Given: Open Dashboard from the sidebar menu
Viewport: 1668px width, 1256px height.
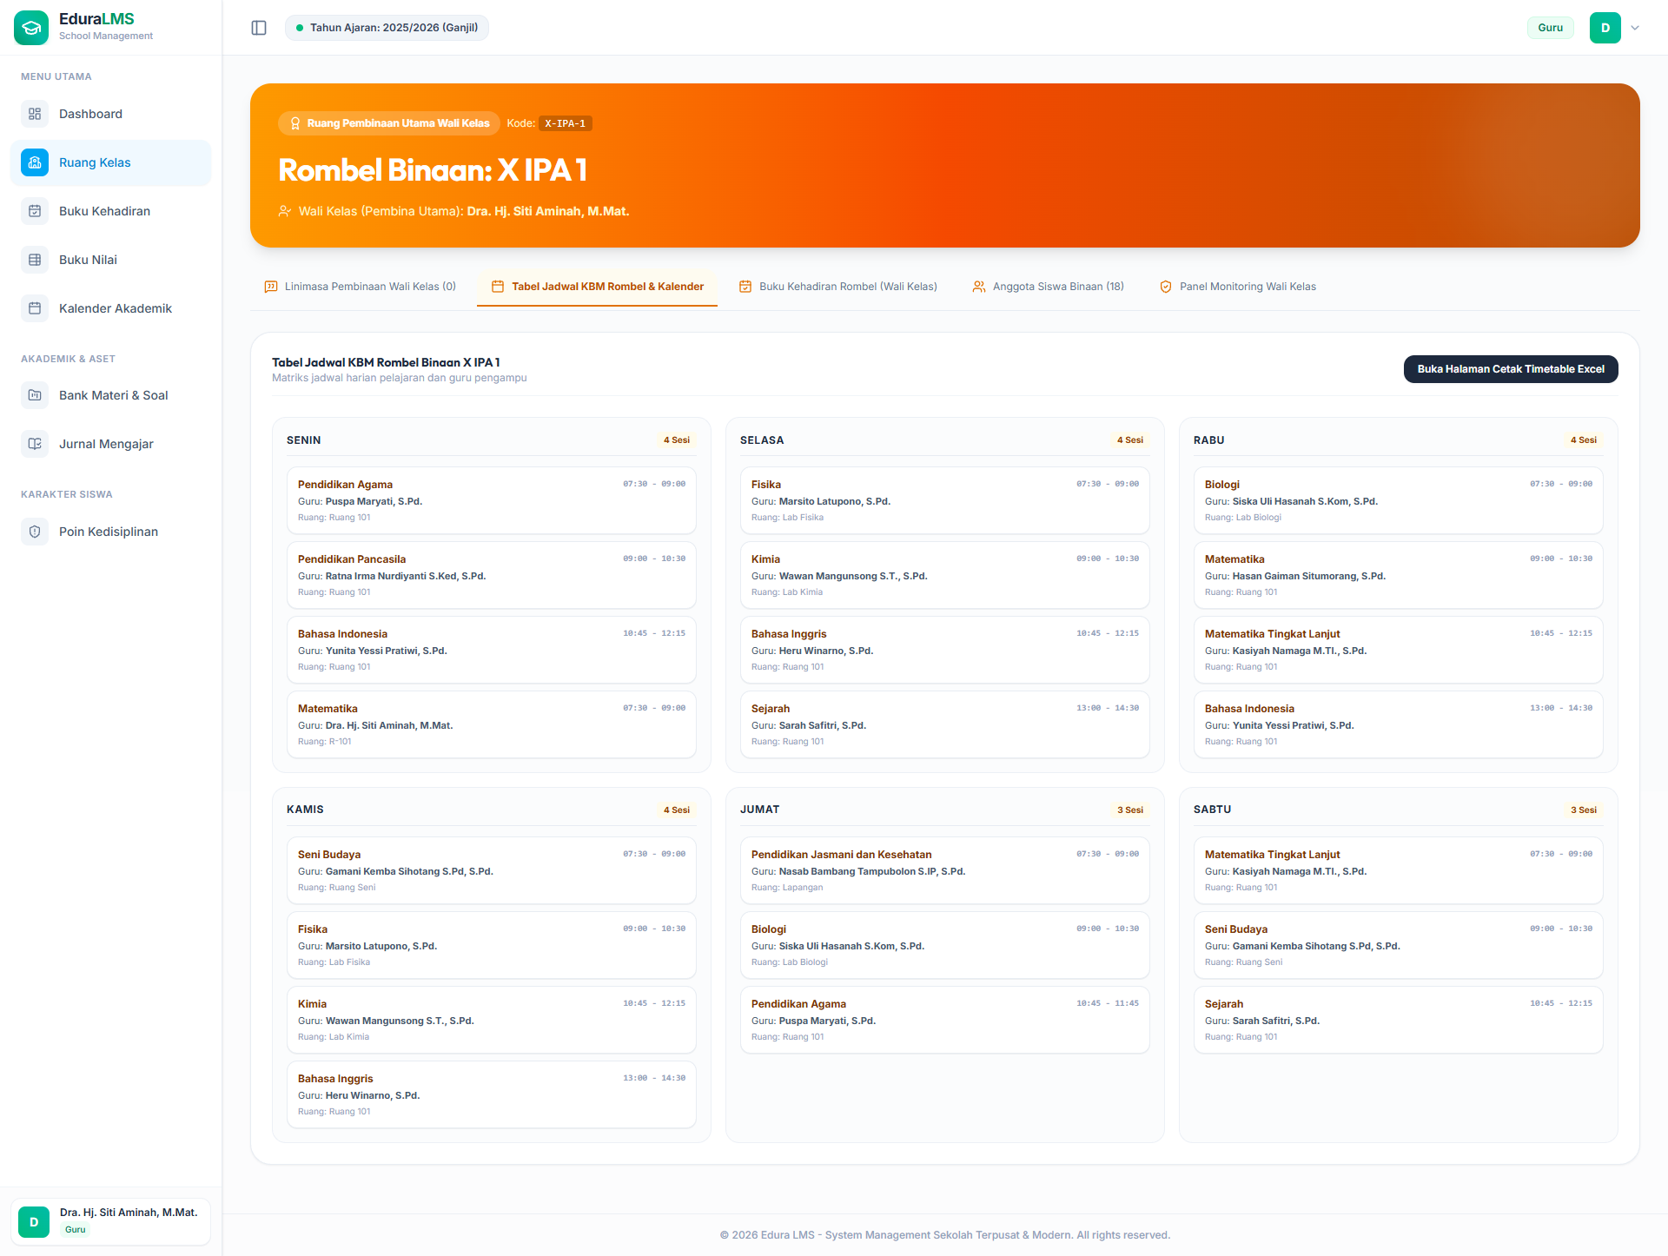Looking at the screenshot, I should (x=111, y=114).
